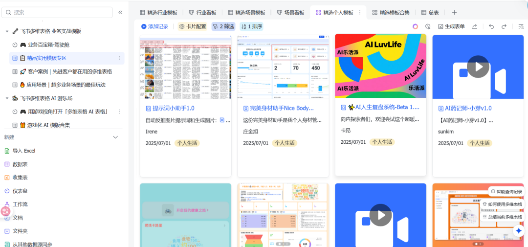Undo the last action

pyautogui.click(x=491, y=26)
